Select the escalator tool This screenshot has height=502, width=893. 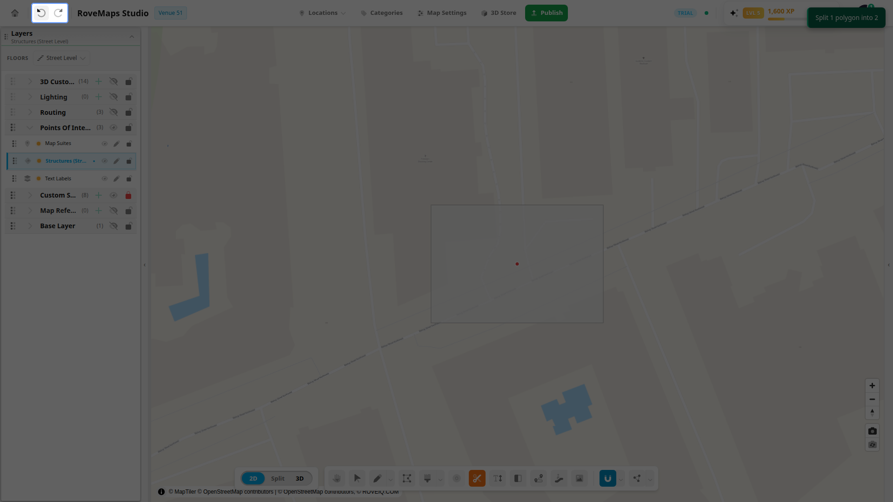(x=559, y=478)
